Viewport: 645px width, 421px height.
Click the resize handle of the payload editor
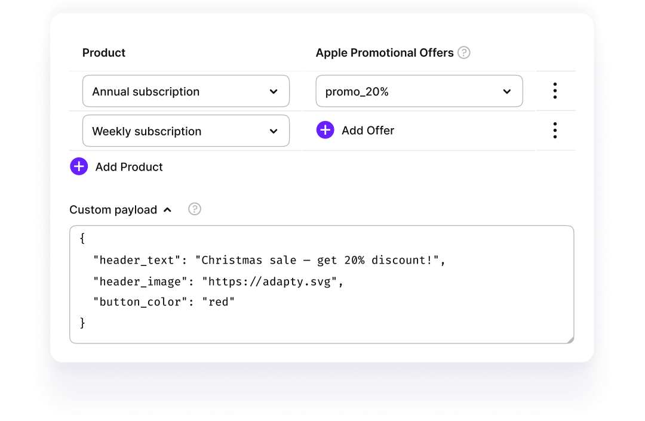point(569,339)
